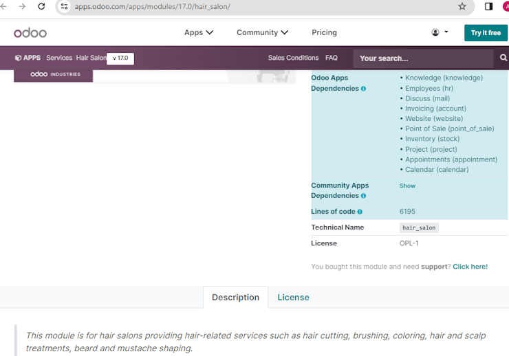Open Knowledge (knowledge) dependency
This screenshot has width=509, height=356.
point(444,78)
